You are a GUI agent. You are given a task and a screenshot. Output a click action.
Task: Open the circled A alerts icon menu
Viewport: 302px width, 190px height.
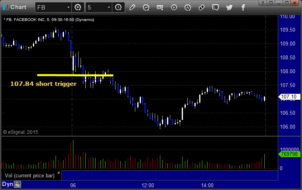[x=188, y=8]
